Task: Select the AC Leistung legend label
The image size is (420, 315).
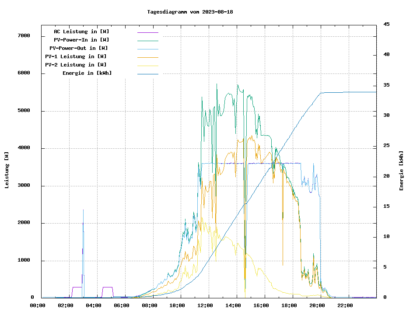Action: 81,31
